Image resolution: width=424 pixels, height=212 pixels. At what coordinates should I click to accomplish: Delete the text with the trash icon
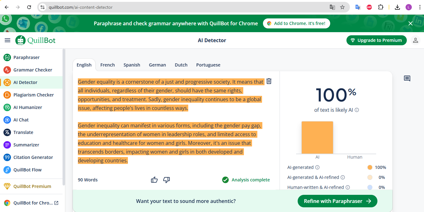[269, 81]
